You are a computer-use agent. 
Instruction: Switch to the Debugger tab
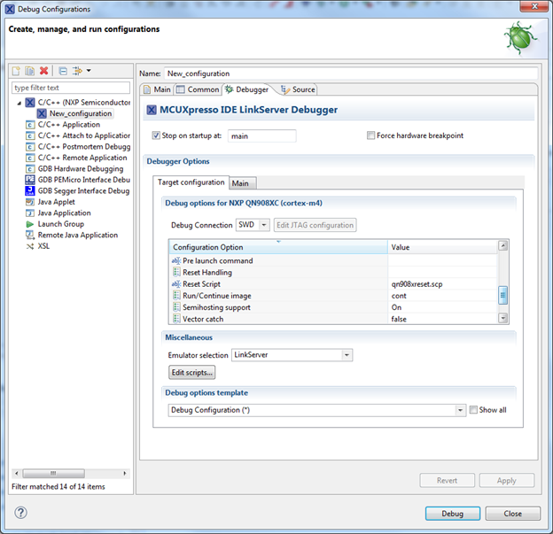247,89
